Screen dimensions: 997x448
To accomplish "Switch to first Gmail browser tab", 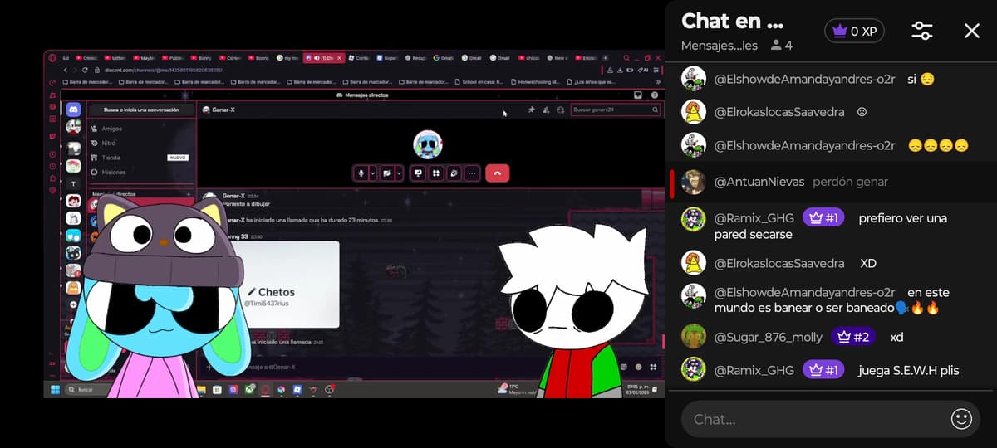I will click(443, 58).
